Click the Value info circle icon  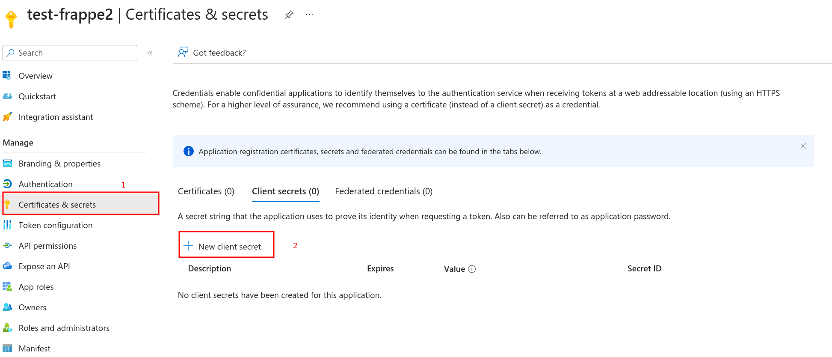[x=472, y=269]
